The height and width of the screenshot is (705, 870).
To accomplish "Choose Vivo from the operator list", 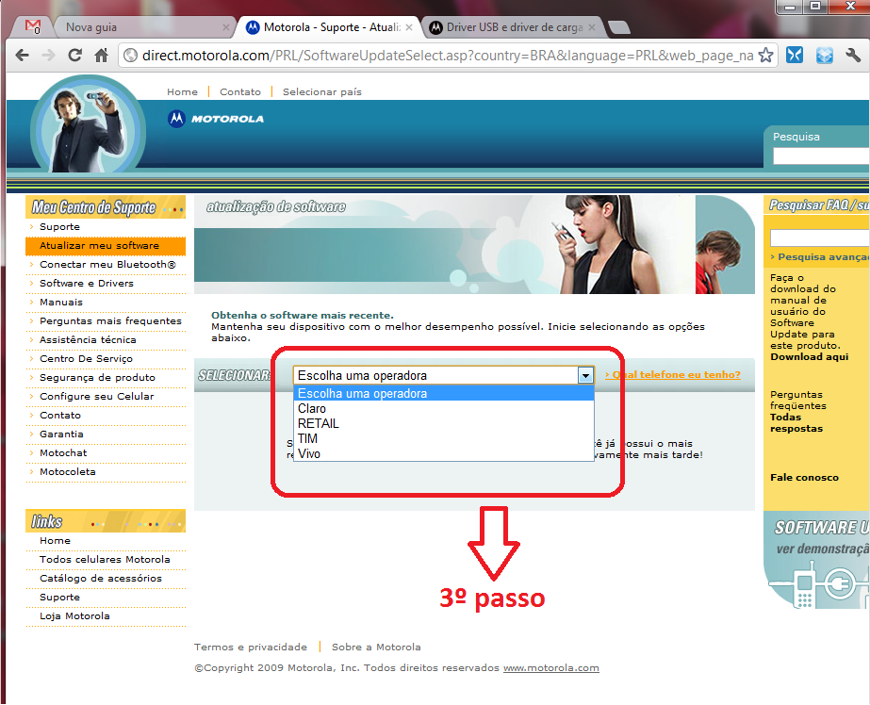I will 443,453.
